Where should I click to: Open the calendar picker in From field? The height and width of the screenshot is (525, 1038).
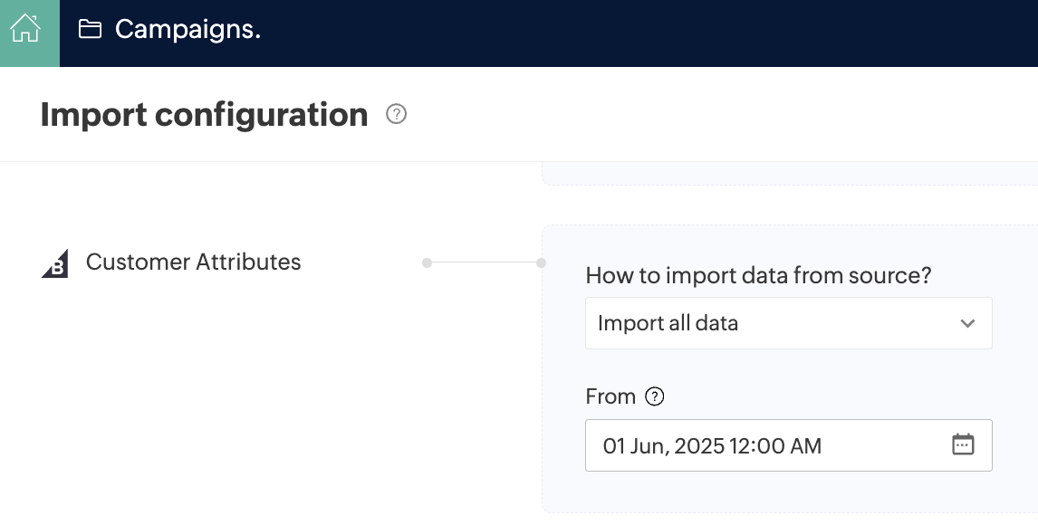963,444
